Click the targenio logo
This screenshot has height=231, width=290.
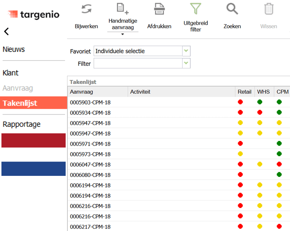[x=34, y=15]
